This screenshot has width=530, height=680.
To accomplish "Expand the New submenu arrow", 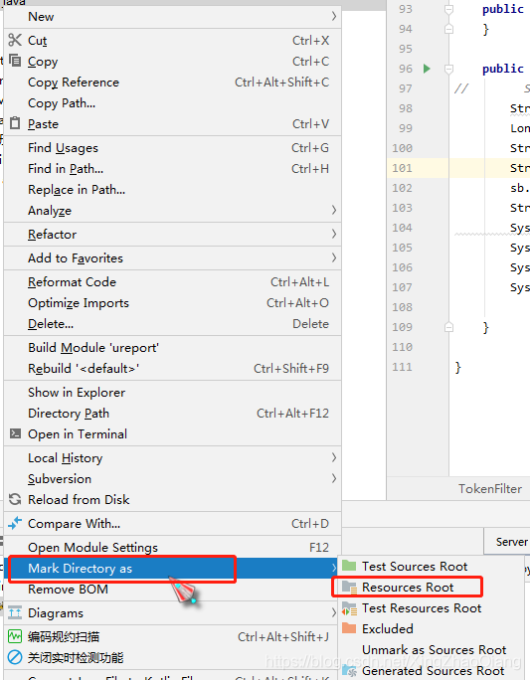I will [x=333, y=16].
